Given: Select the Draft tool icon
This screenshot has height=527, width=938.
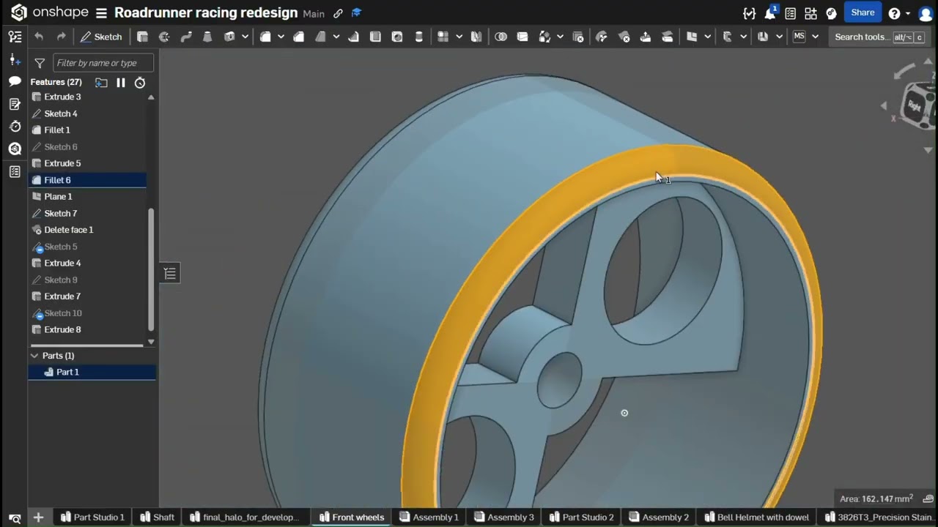Looking at the screenshot, I should point(320,37).
